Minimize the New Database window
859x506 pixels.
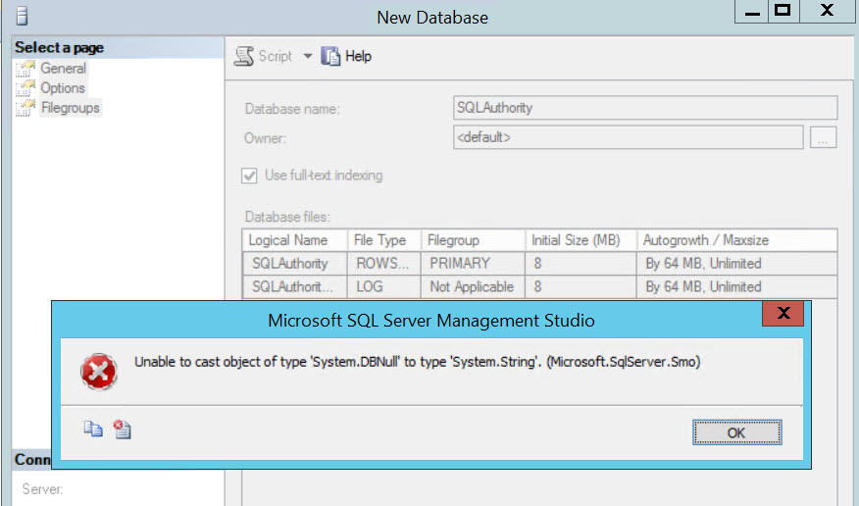pos(751,12)
